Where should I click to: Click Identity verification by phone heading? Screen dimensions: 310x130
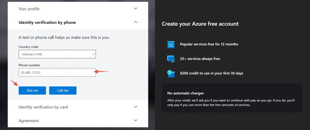47,22
